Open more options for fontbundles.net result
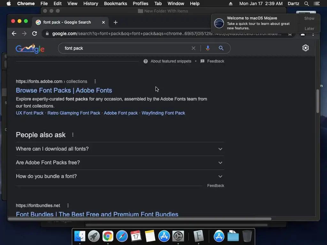 68,206
